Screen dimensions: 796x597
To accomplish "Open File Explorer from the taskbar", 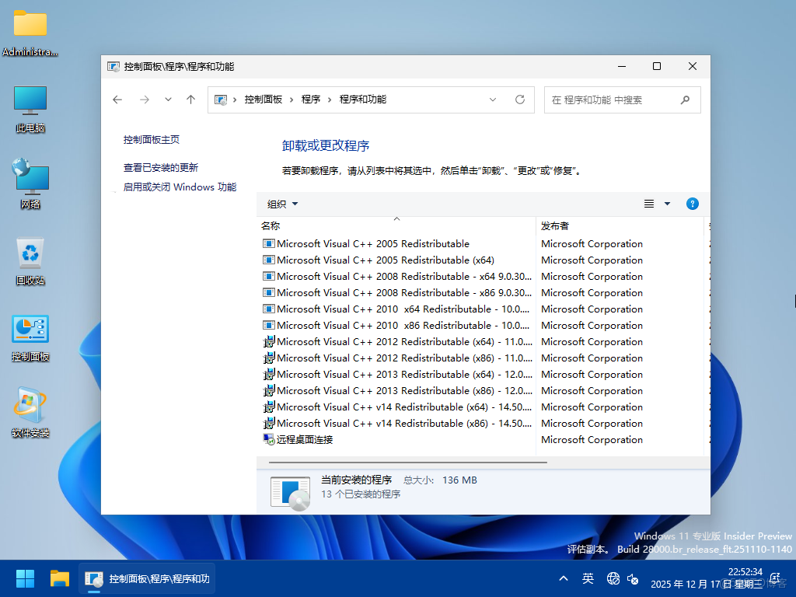I will point(59,578).
